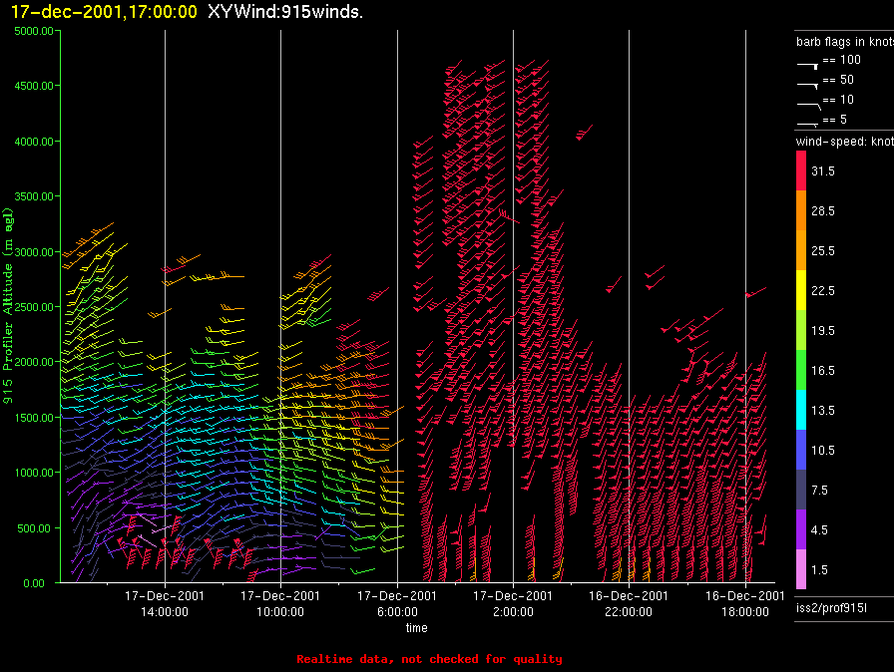Click the 17-Dec-2001 14:00:00 time label

165,603
